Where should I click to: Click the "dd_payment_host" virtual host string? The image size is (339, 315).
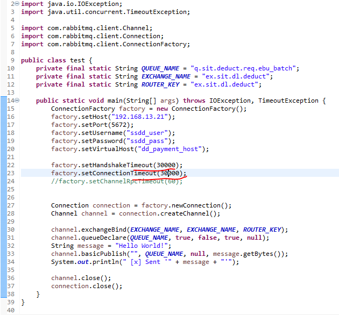tap(170, 149)
